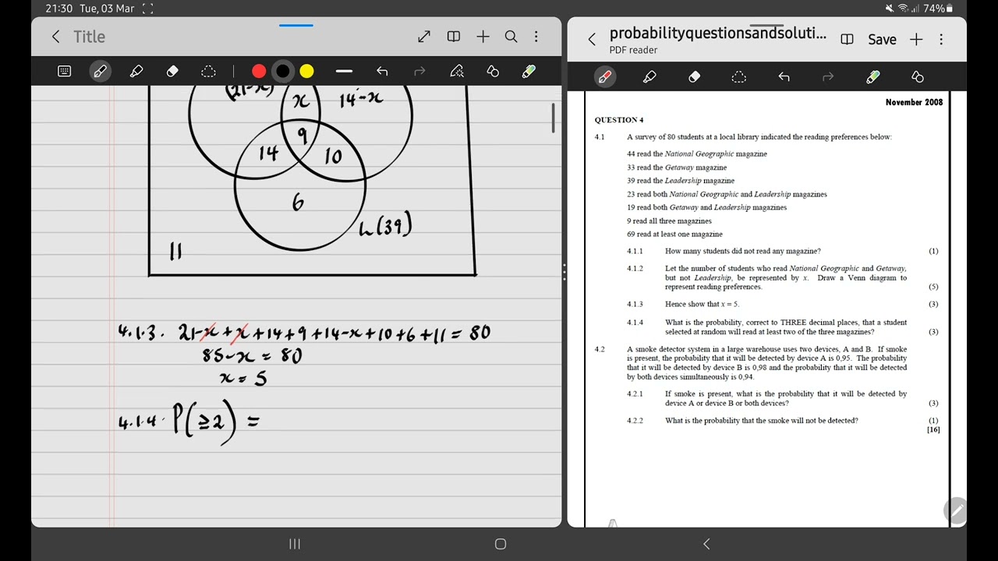This screenshot has height=561, width=998.
Task: Choose the yellow pen color
Action: coord(307,72)
